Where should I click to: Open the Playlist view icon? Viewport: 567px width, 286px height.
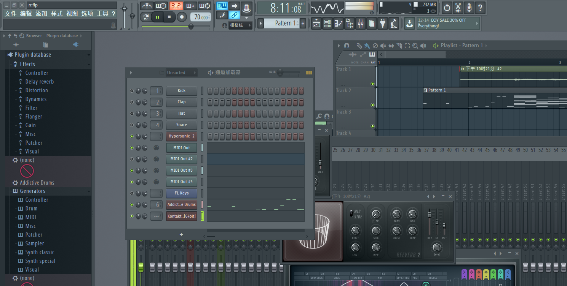coord(316,24)
